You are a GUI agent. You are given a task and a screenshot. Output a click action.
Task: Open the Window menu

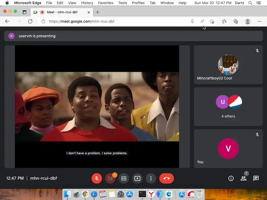[167, 3]
